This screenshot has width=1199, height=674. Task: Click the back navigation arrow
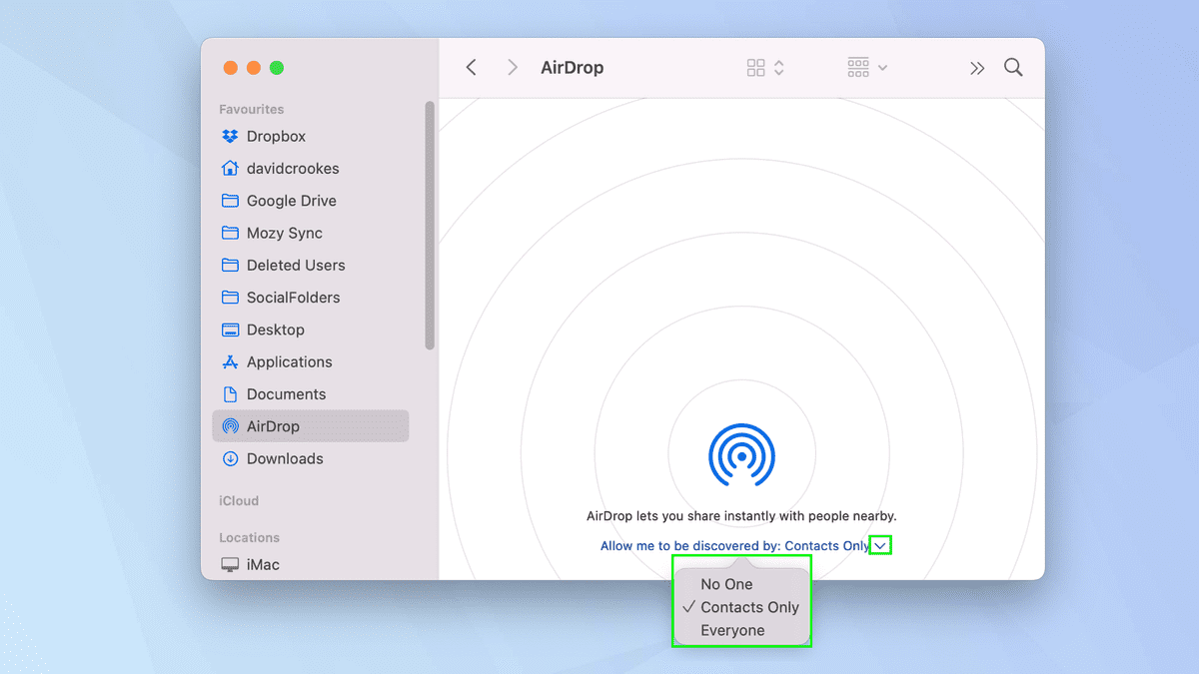(x=471, y=67)
